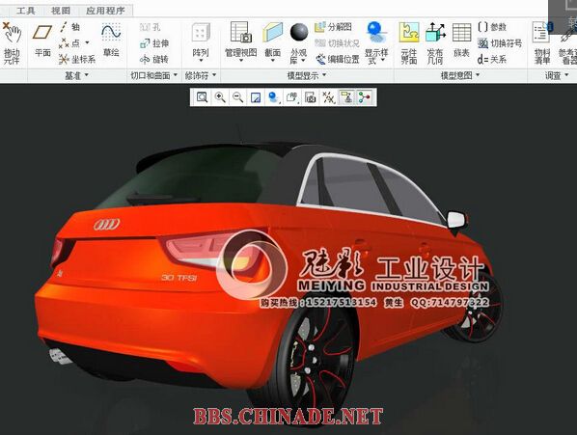Open the 阵列 dropdown arrow
The height and width of the screenshot is (435, 577).
(201, 61)
